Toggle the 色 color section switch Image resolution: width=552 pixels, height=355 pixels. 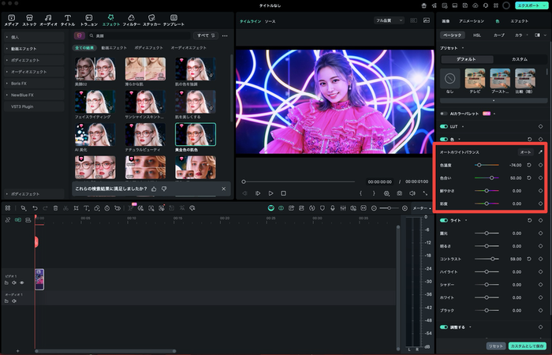coord(443,139)
